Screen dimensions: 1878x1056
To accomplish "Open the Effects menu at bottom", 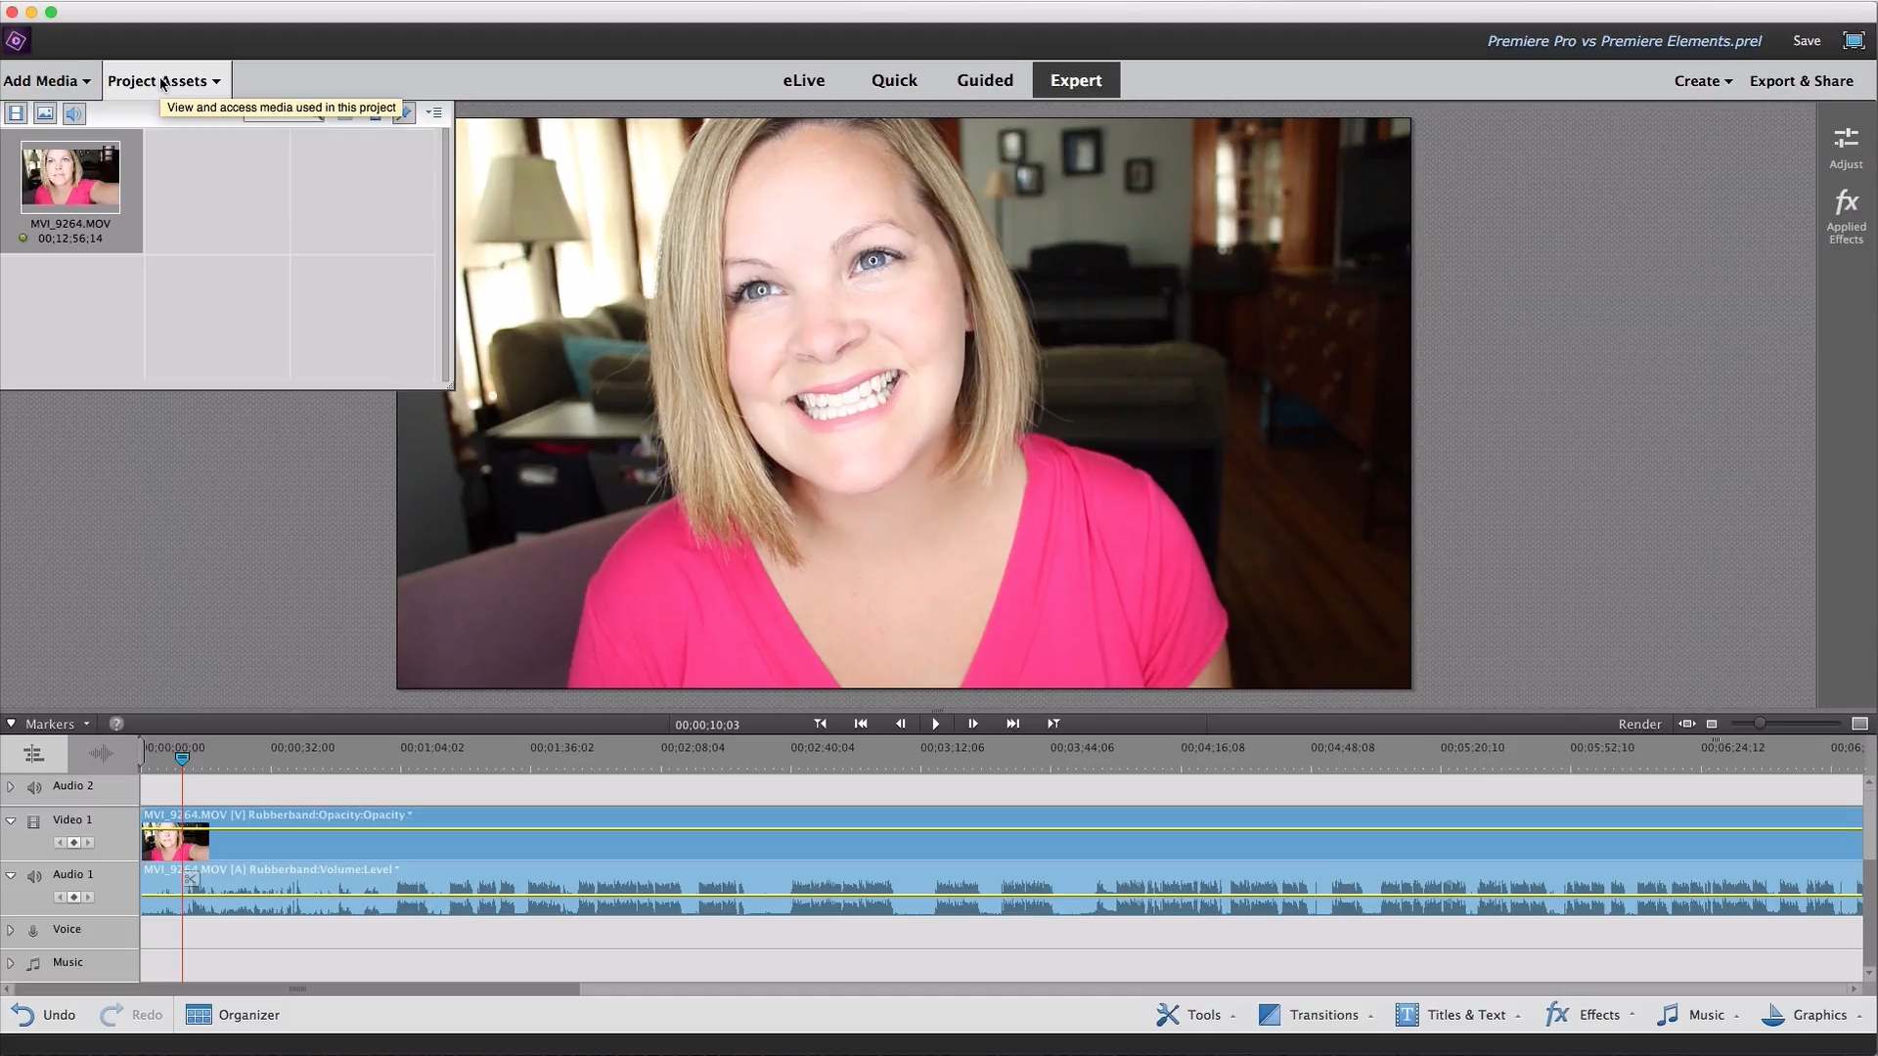I will pos(1598,1015).
